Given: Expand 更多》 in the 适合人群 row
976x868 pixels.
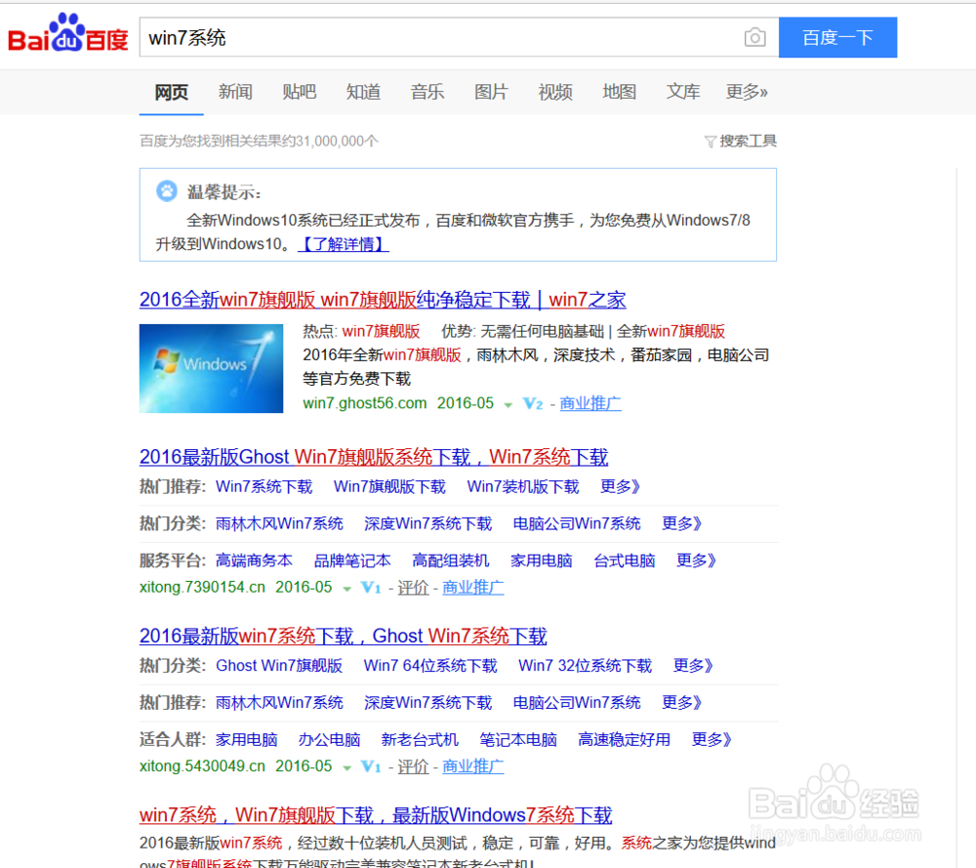Looking at the screenshot, I should [x=712, y=740].
